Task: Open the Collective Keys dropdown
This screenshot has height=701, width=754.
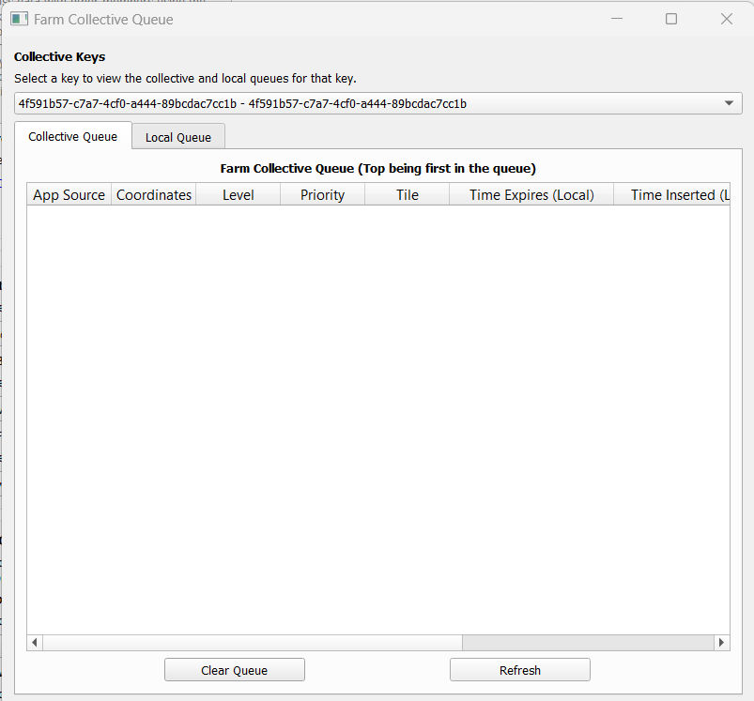Action: 730,103
